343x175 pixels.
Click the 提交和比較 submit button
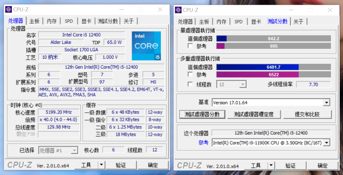[x=307, y=114]
